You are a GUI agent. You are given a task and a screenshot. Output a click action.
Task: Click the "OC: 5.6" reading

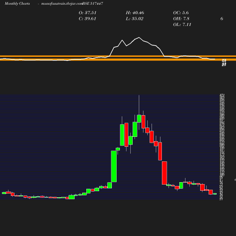coord(181,13)
